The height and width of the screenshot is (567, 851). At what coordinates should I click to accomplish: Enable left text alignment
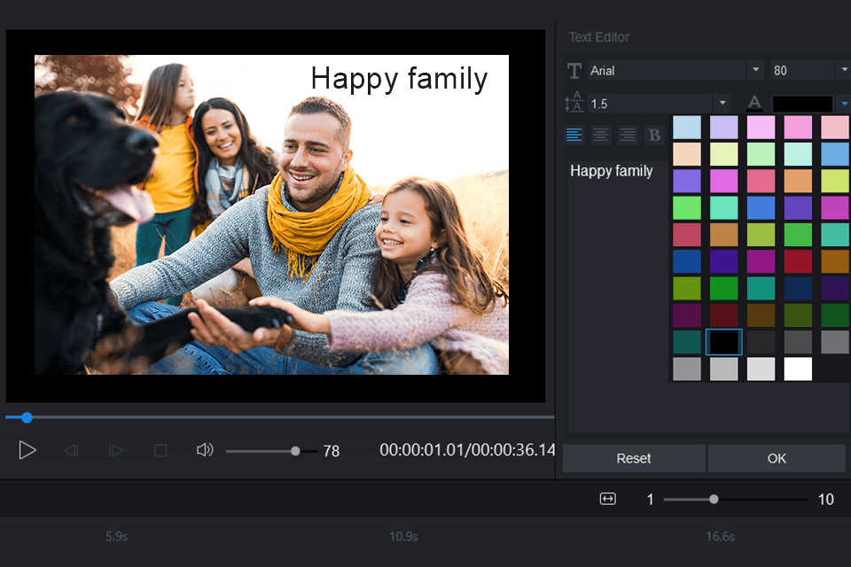[574, 135]
